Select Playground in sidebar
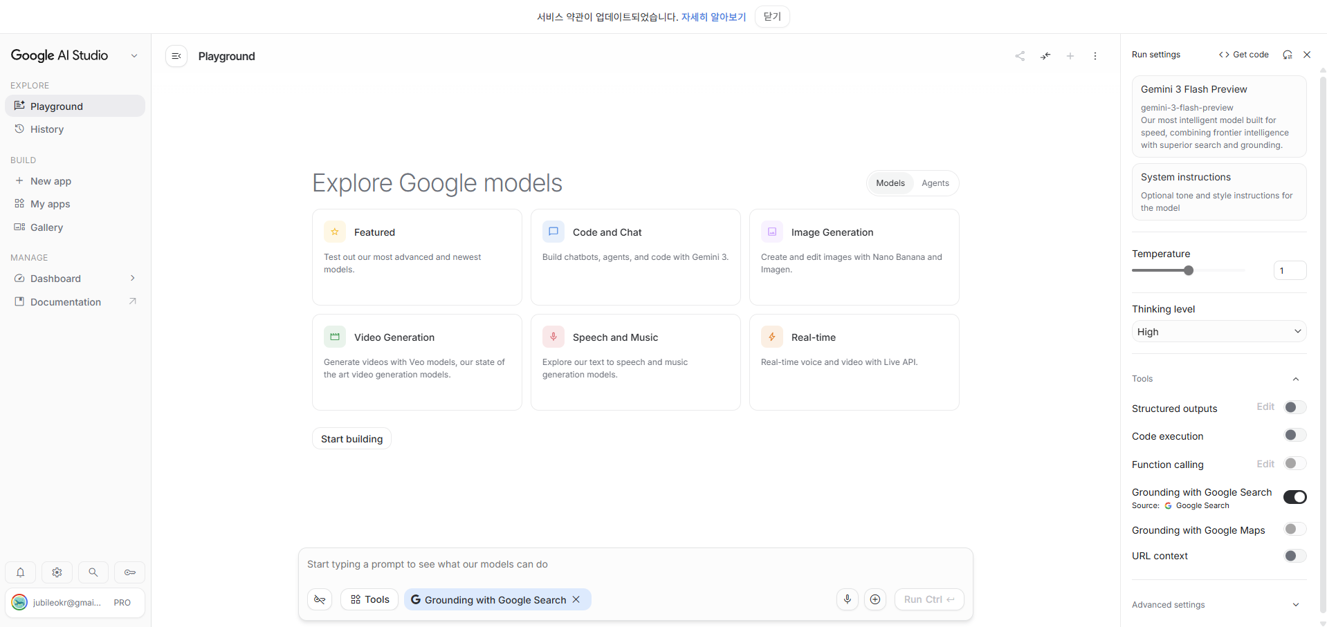The height and width of the screenshot is (627, 1327). [x=75, y=106]
